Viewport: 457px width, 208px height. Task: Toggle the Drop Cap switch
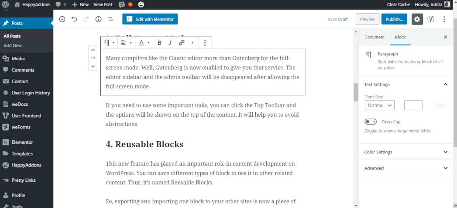[x=371, y=121]
